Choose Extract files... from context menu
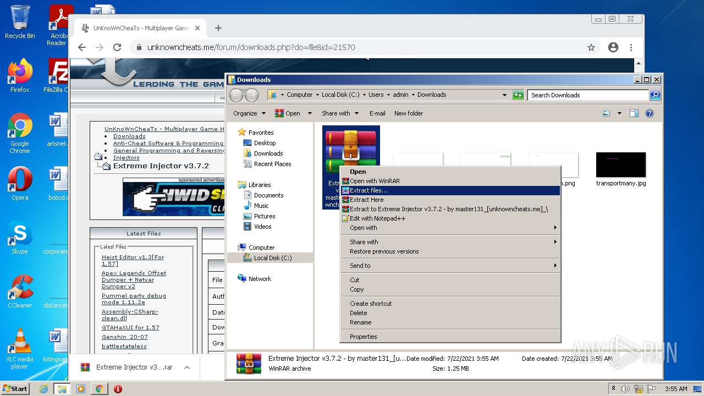Image resolution: width=704 pixels, height=396 pixels. (x=450, y=190)
